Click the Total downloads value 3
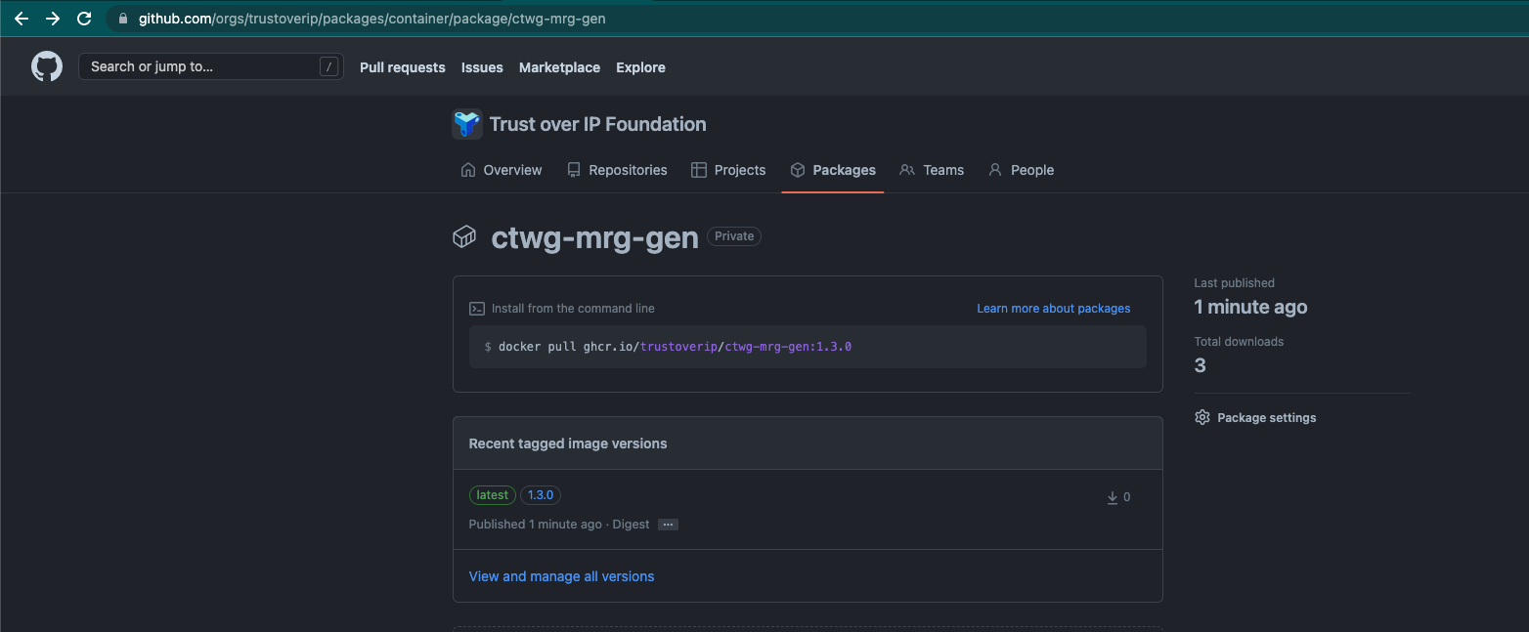Screen dimensions: 1529x632 (1201, 365)
